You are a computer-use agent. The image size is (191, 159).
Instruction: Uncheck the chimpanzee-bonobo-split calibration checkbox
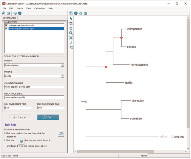(6, 25)
